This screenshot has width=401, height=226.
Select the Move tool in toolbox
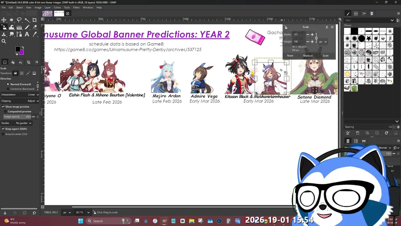tap(4, 20)
